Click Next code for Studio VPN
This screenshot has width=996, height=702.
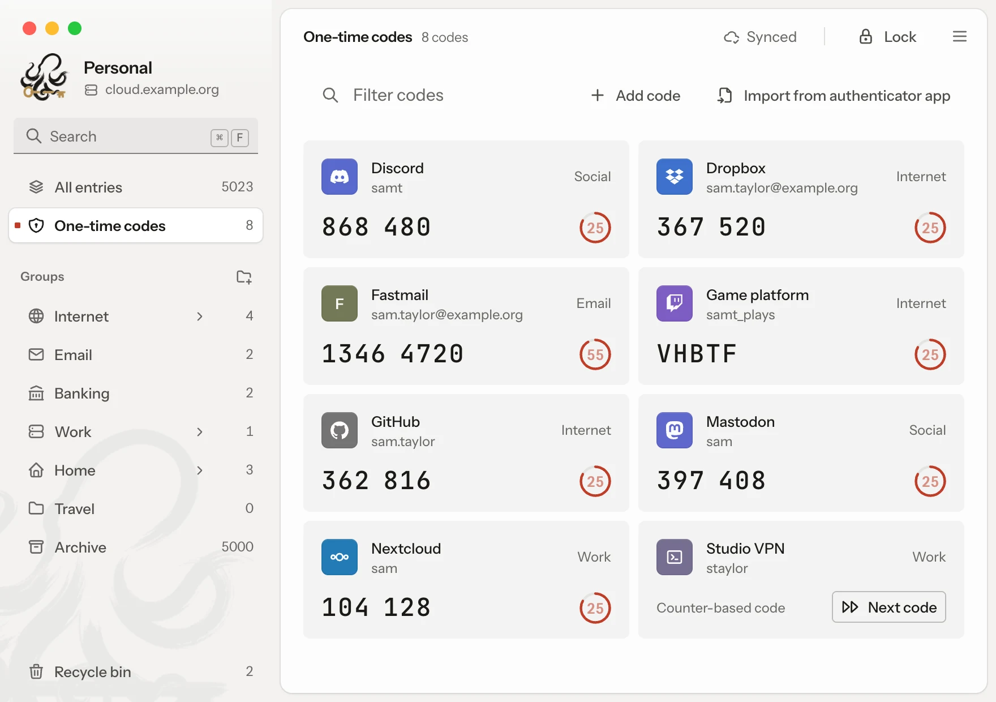[x=889, y=607]
